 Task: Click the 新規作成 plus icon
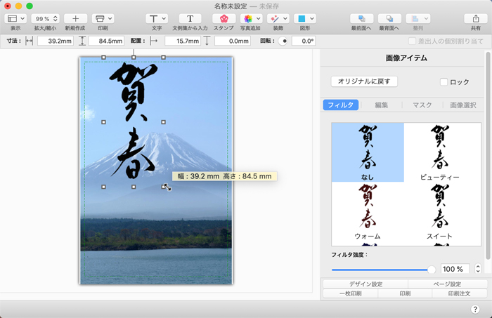coord(75,18)
